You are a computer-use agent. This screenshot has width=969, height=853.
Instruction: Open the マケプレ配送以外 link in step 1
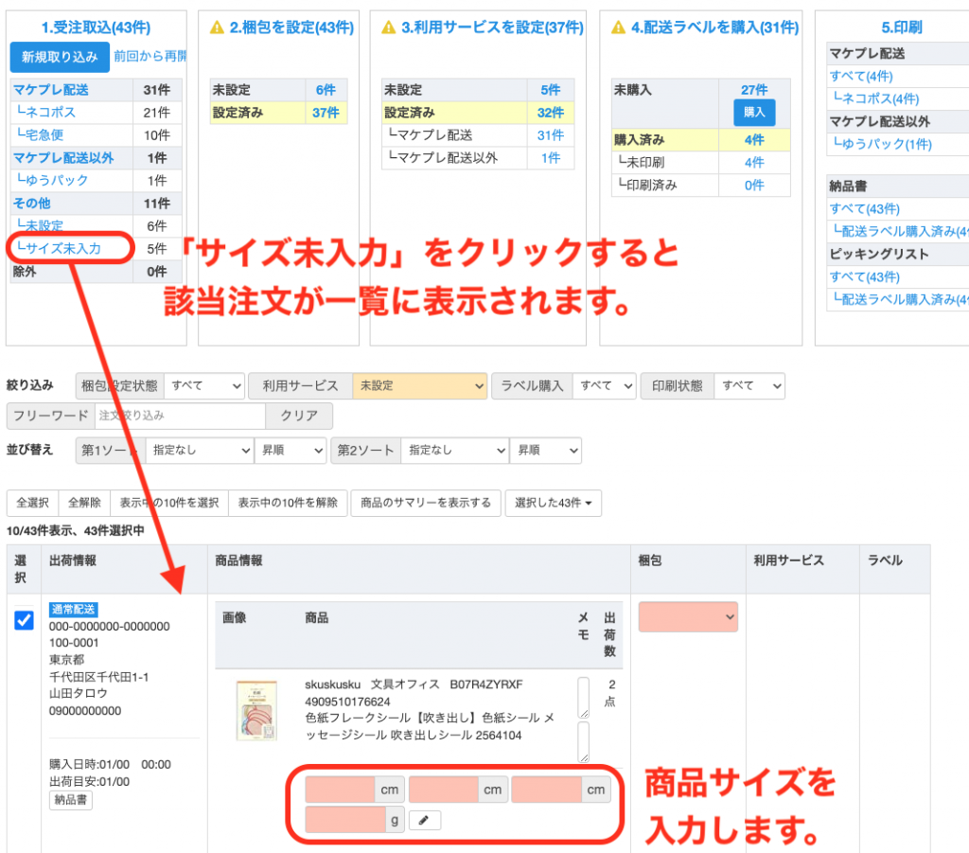63,157
